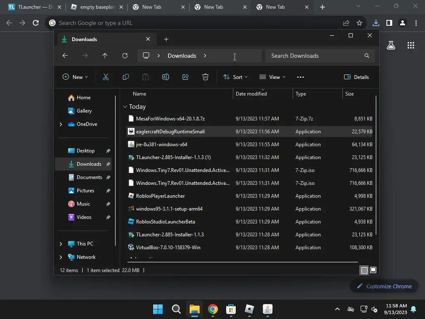Click the Copy icon in Explorer toolbar
The width and height of the screenshot is (425, 319).
tap(125, 77)
